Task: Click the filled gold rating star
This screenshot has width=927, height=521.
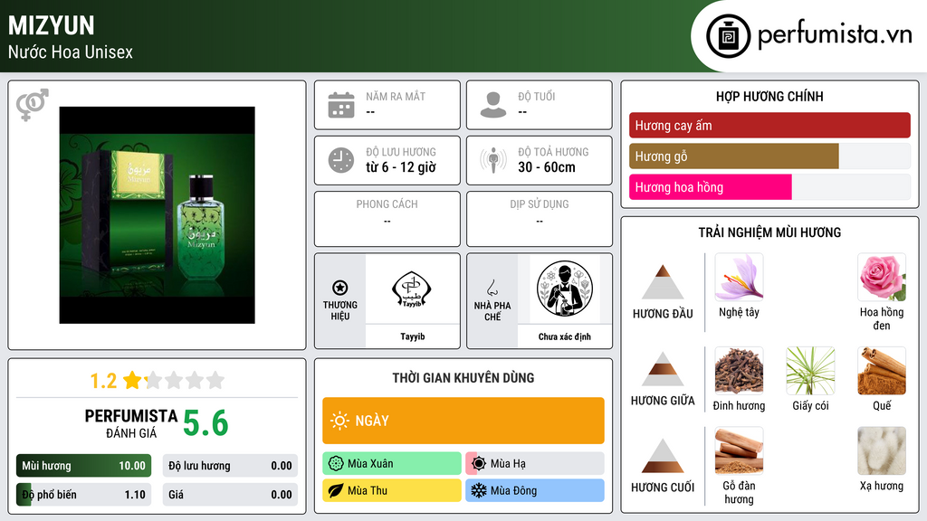Action: (132, 380)
